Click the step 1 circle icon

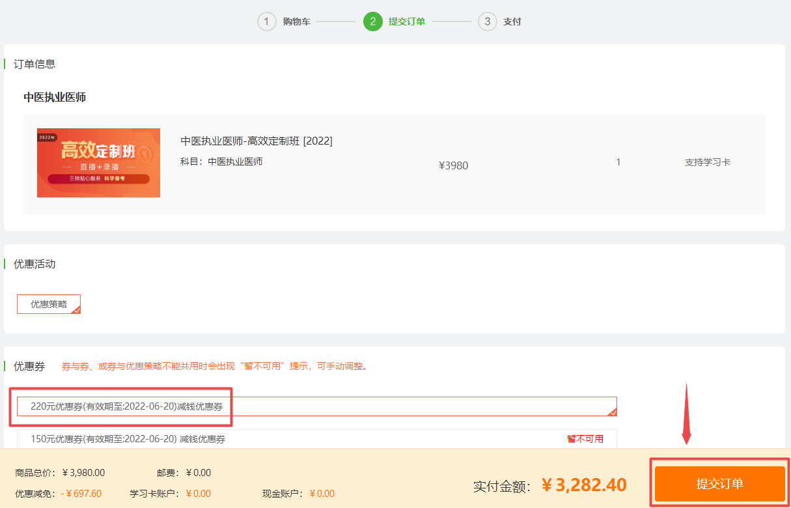(266, 21)
